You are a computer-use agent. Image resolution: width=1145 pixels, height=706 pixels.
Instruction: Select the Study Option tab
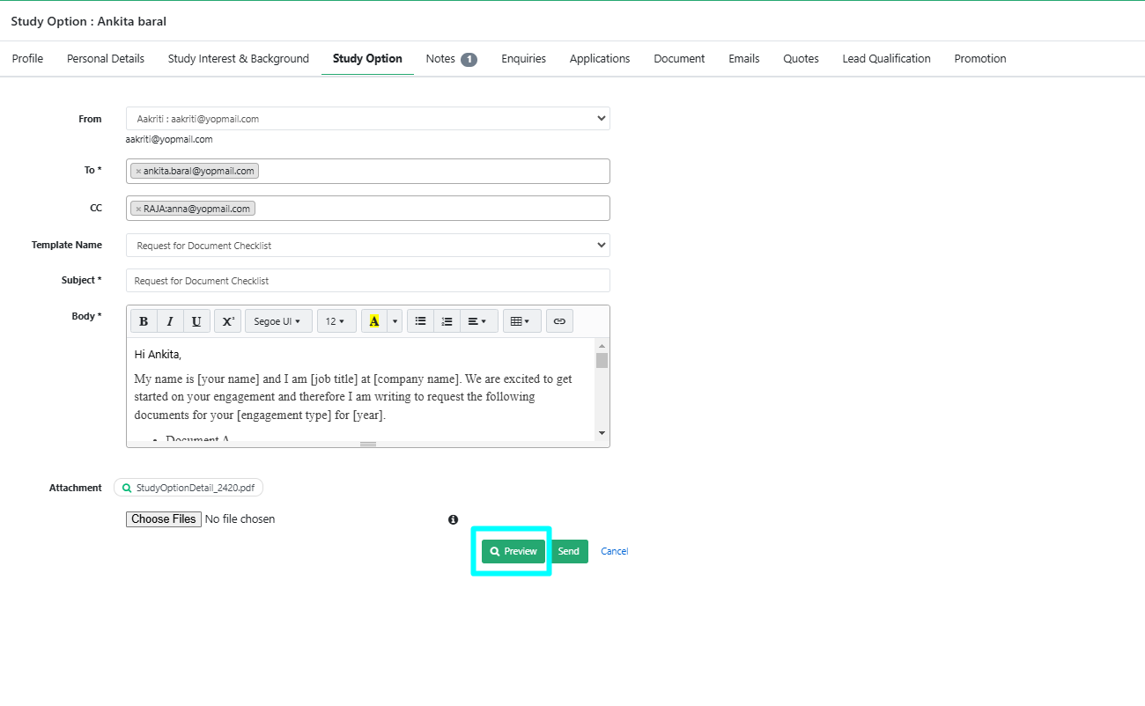coord(367,59)
